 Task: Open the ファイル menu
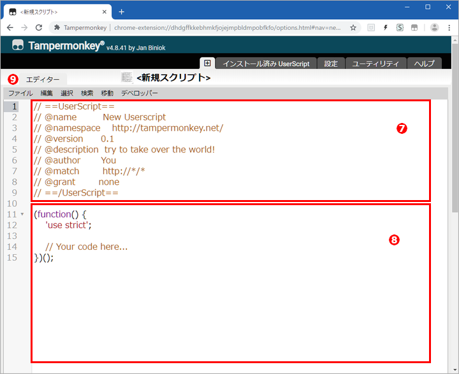click(20, 93)
